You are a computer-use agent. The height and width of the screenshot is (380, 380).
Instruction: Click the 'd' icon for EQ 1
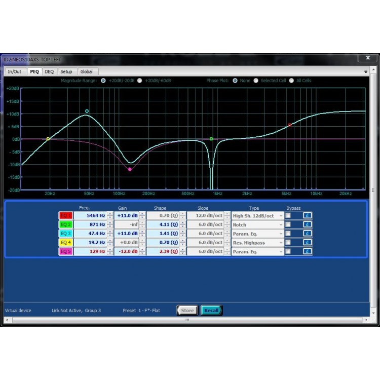click(x=308, y=215)
